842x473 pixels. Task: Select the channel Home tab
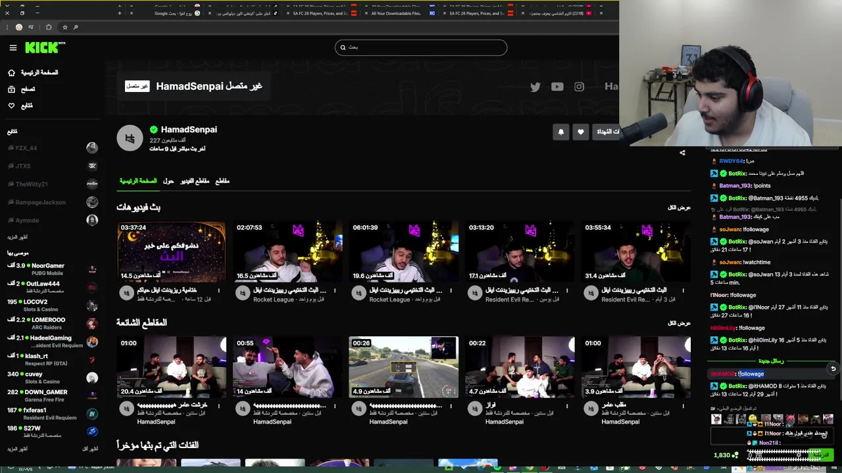(x=138, y=181)
